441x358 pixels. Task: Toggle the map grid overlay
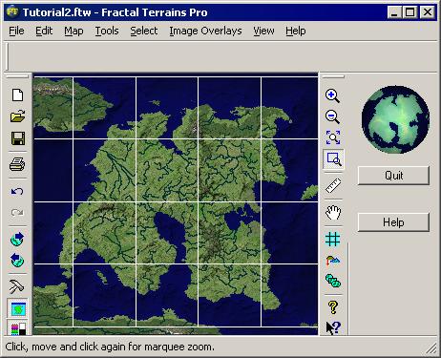tap(333, 239)
